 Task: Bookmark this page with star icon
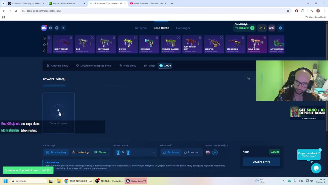pyautogui.click(x=288, y=11)
